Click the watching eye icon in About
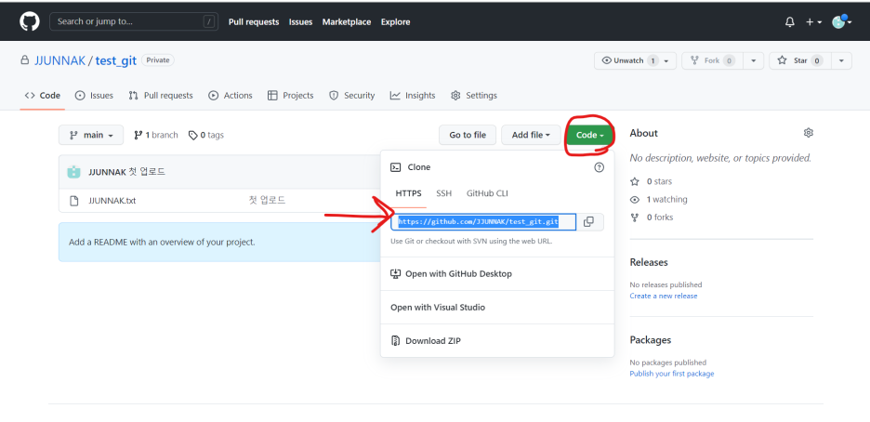Viewport: 870px width, 422px height. coord(635,200)
